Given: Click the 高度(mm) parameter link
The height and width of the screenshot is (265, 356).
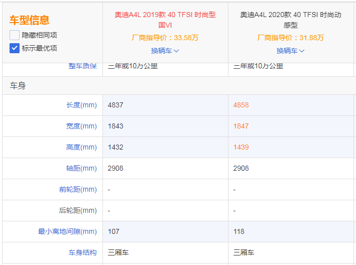Looking at the screenshot, I should pos(81,147).
